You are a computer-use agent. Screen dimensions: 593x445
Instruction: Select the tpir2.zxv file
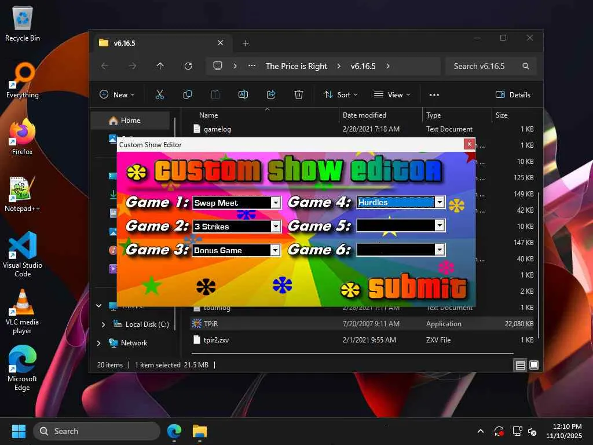point(216,340)
